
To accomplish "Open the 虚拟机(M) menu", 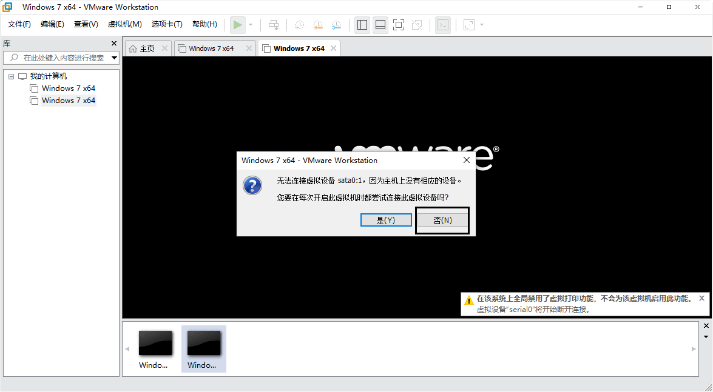I will [124, 24].
